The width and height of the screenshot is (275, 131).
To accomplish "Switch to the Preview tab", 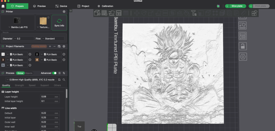I will 39,6.
